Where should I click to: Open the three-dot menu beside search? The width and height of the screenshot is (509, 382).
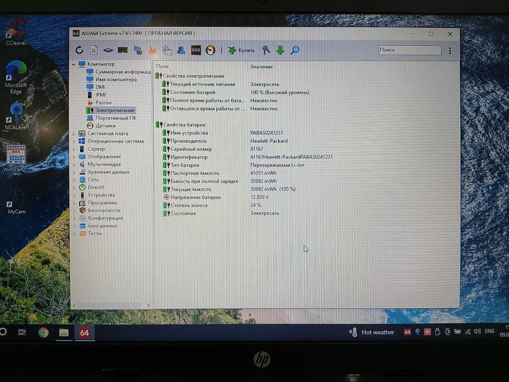click(450, 51)
